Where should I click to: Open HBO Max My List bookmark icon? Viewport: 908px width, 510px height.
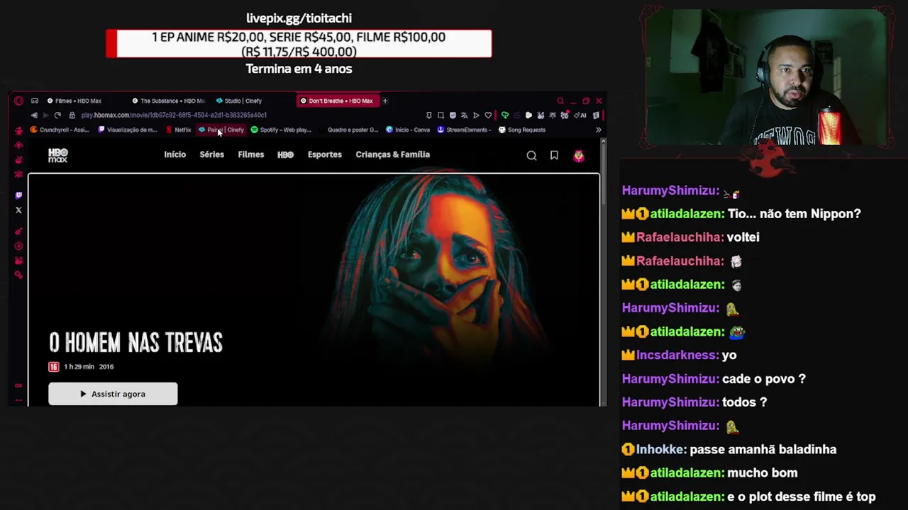554,156
